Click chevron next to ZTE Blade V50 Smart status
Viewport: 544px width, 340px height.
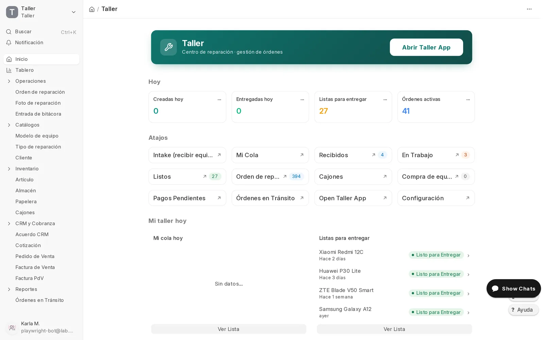click(469, 294)
